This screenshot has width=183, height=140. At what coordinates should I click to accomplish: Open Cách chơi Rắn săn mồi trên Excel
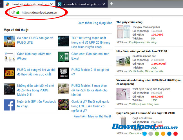(90, 56)
